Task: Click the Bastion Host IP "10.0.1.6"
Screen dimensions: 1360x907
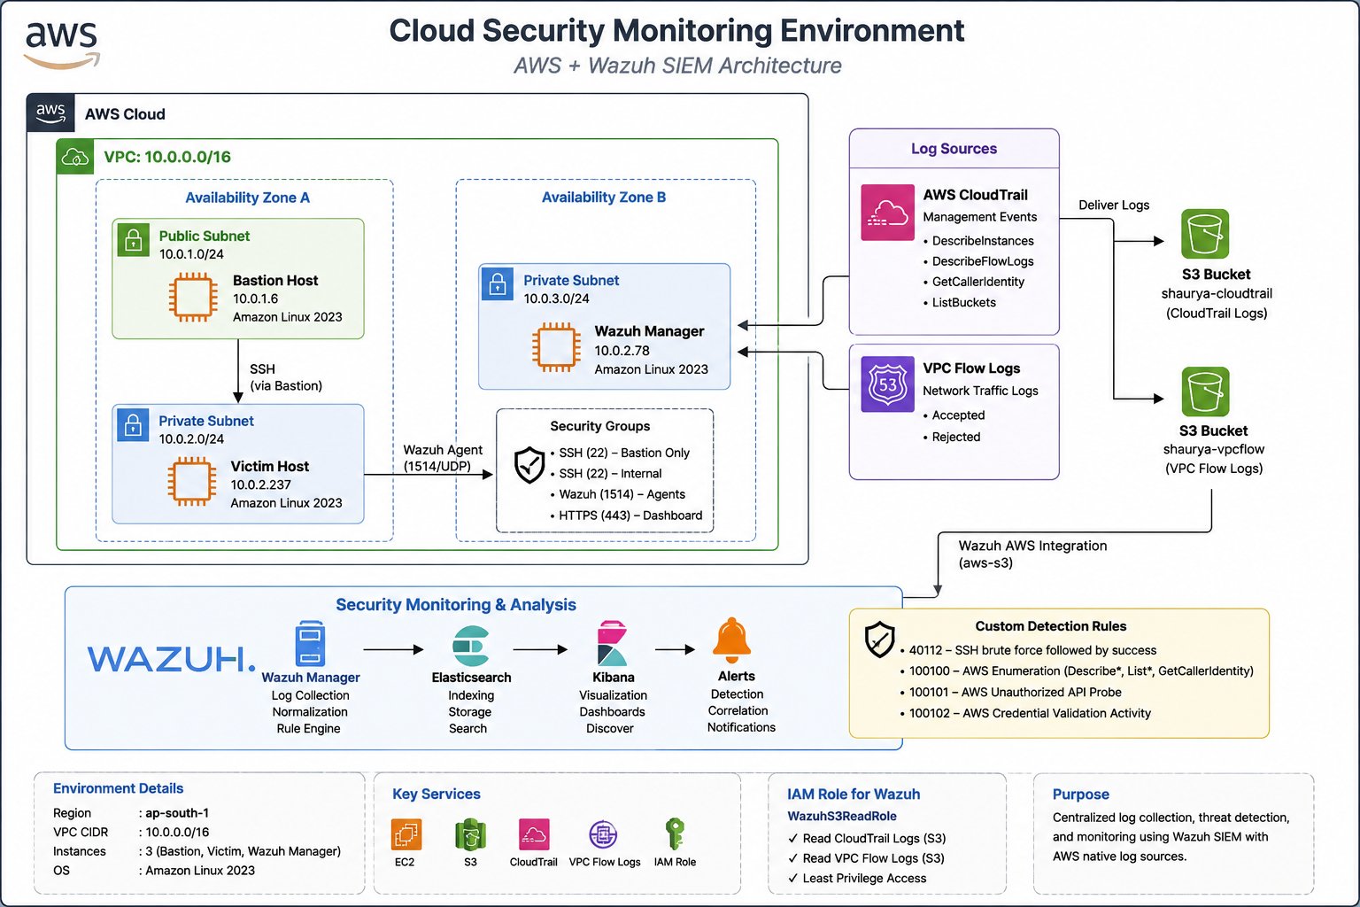Action: (x=256, y=299)
